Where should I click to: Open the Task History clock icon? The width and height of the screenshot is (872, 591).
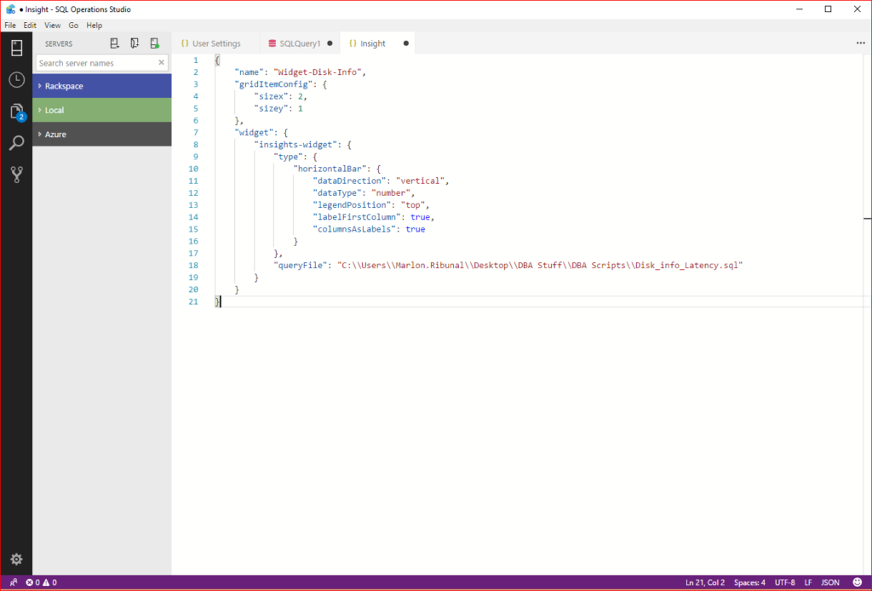tap(16, 80)
